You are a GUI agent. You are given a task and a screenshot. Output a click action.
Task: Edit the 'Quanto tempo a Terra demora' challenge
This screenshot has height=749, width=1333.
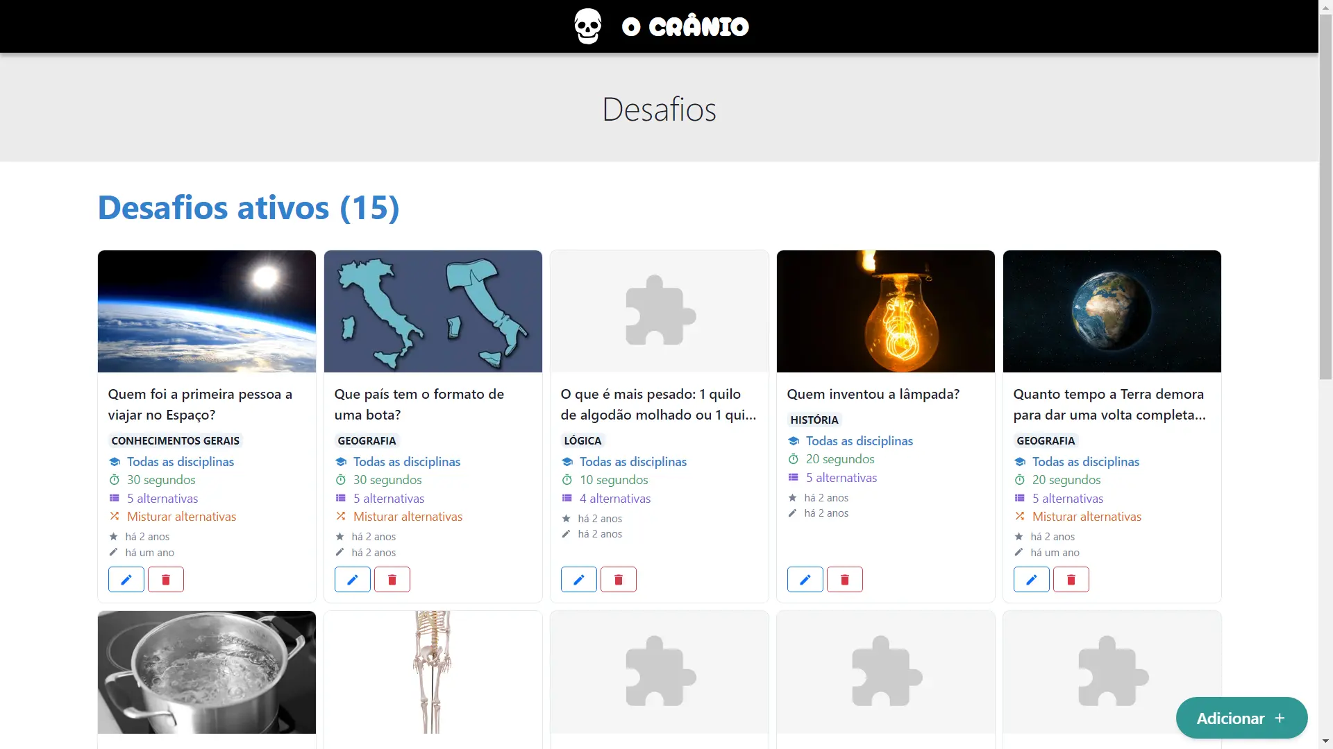click(1032, 579)
